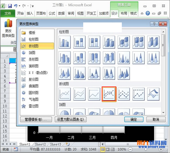Screen dimensions: 170x153
Task: Select clustered cone chart thumbnail
Action: click(x=124, y=58)
